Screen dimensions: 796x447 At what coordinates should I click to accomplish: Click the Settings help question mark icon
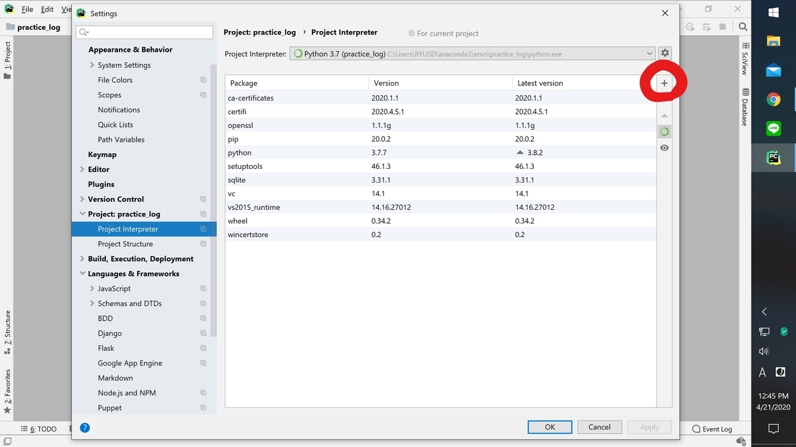(85, 427)
